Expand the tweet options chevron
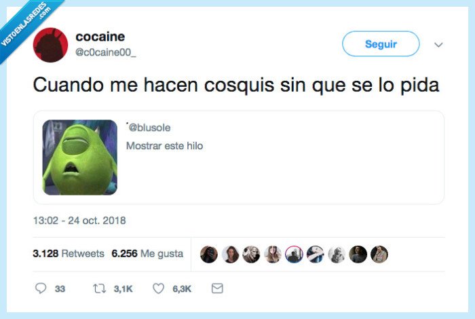Screen dimensions: 475x319 click(x=438, y=45)
